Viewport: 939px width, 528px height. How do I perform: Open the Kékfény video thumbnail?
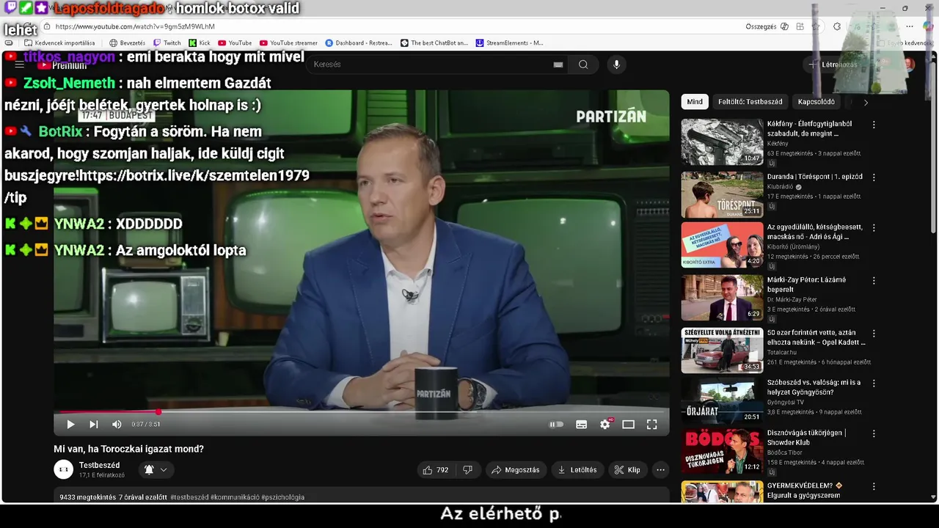(722, 142)
